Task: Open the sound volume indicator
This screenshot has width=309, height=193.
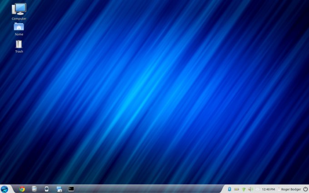Action: (250, 189)
